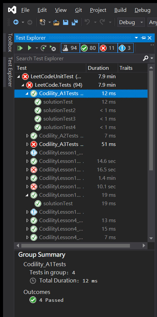Navigate backward with the blue arrow
This screenshot has width=157, height=317.
tap(16, 22)
